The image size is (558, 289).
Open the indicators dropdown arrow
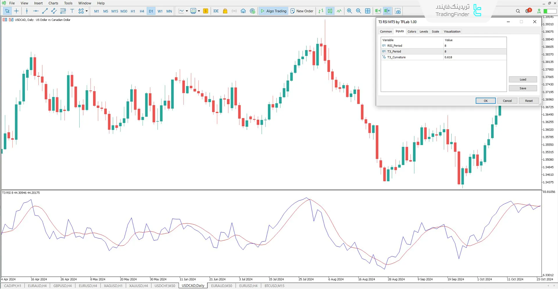(x=199, y=11)
